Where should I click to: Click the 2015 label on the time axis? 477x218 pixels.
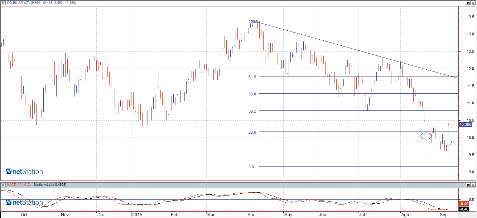click(137, 215)
